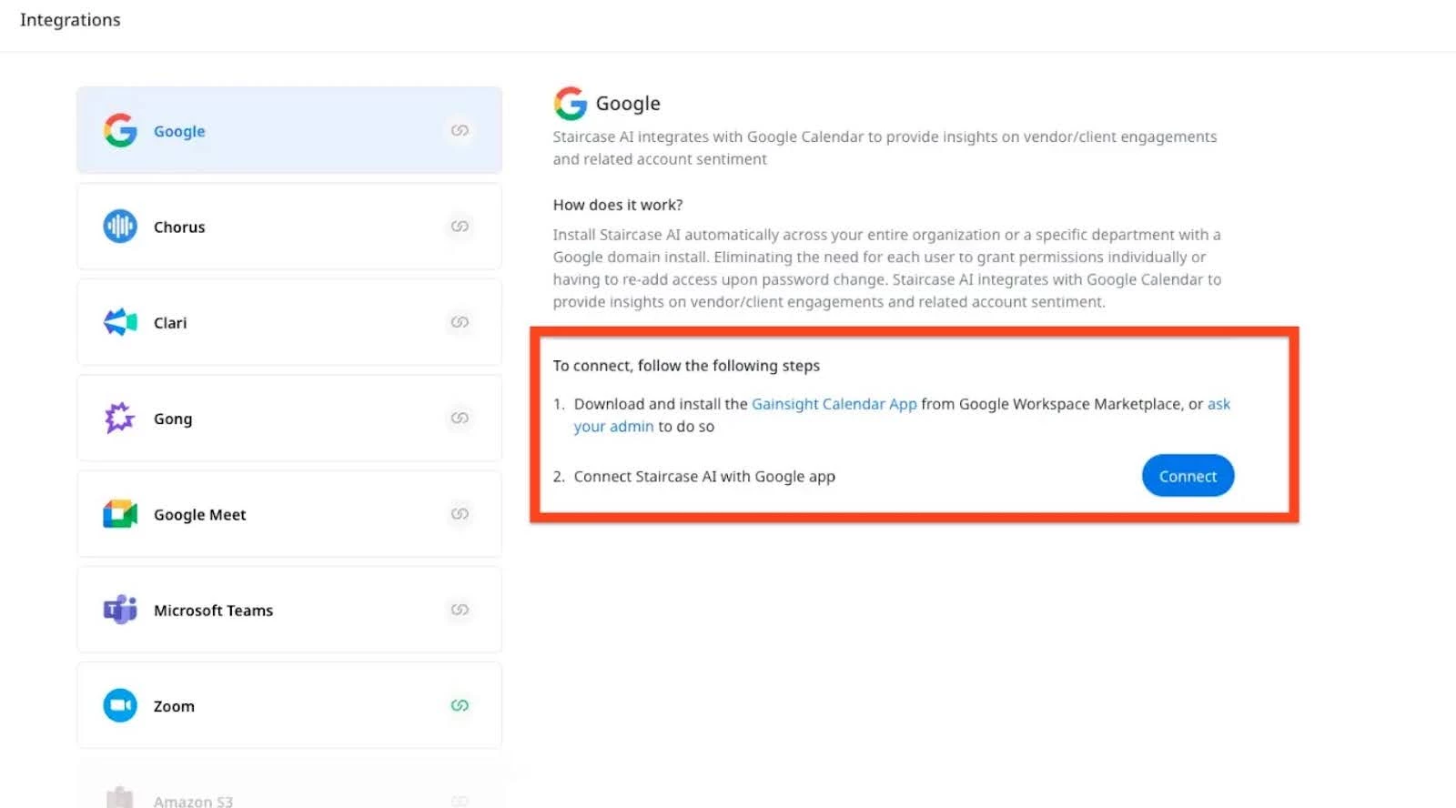Click the link status icon for Gong

point(460,418)
